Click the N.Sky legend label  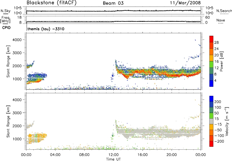[6, 11]
